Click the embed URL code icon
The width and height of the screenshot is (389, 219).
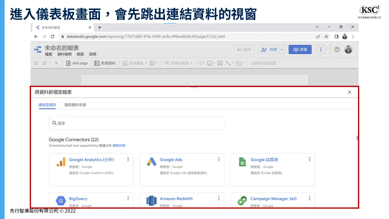(x=201, y=63)
